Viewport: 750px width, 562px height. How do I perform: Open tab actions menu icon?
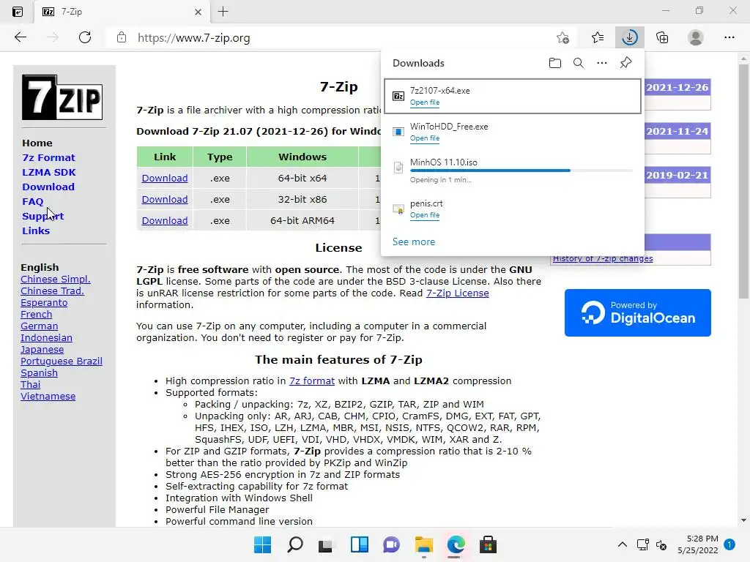tap(18, 12)
